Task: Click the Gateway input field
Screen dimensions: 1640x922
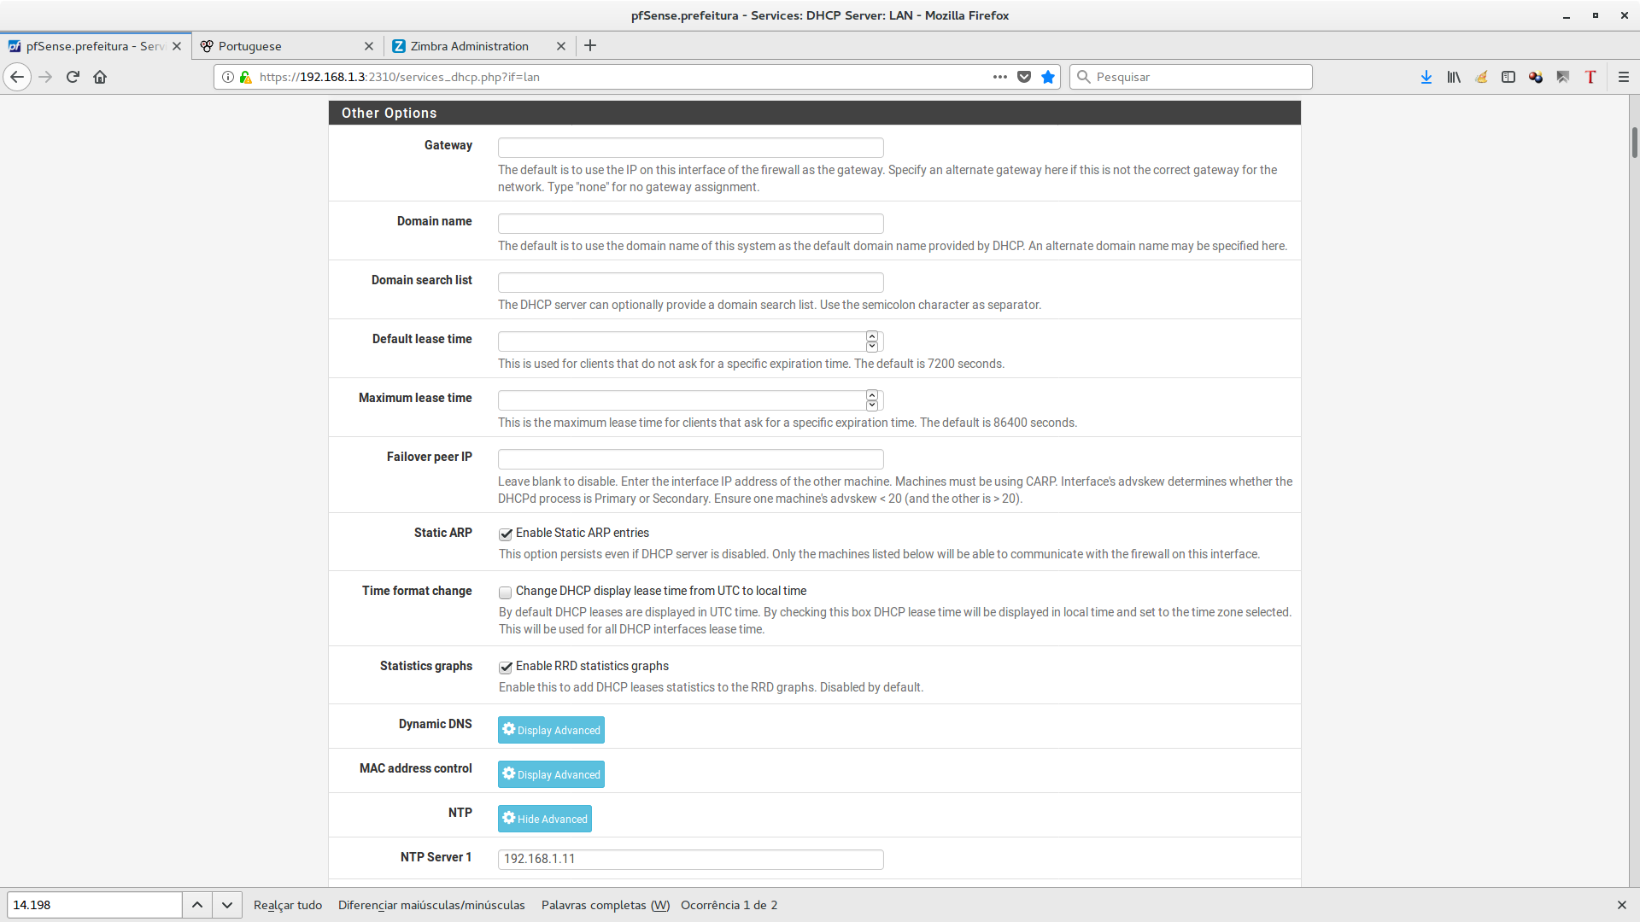Action: click(x=690, y=148)
